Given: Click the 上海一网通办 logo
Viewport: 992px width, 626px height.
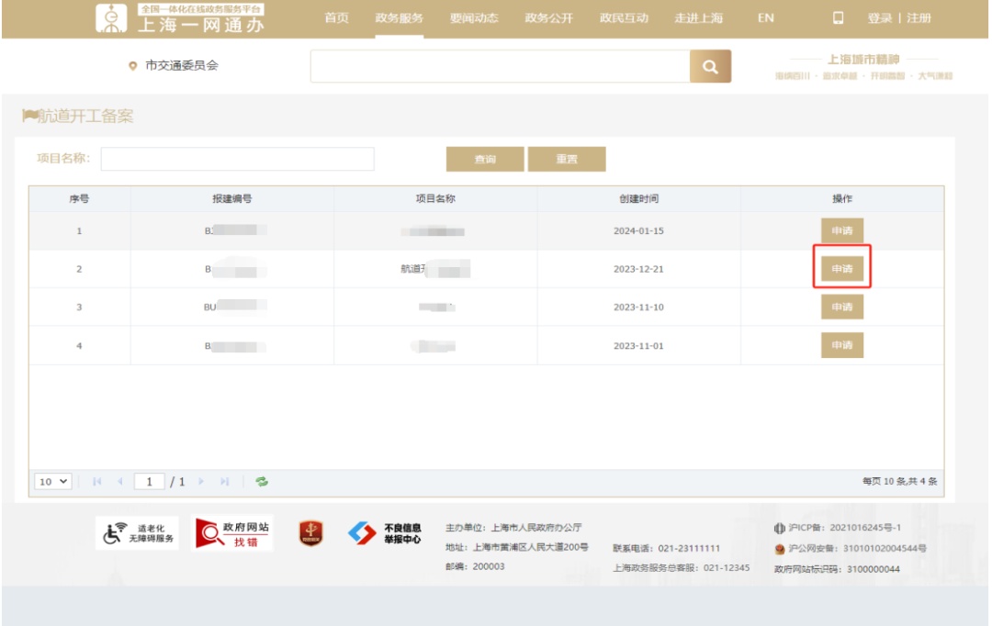Looking at the screenshot, I should point(182,18).
